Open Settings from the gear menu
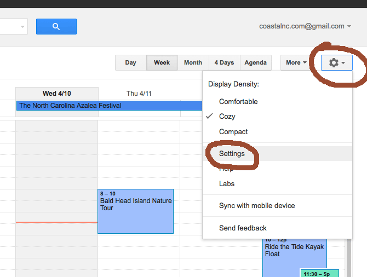The image size is (367, 277). 232,154
